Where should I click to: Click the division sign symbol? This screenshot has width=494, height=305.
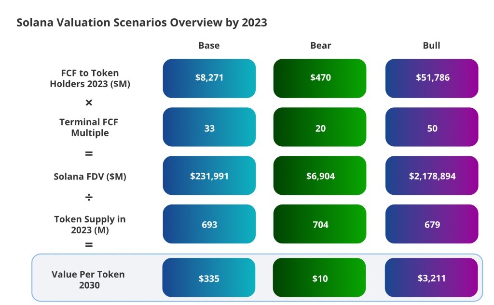click(x=89, y=197)
